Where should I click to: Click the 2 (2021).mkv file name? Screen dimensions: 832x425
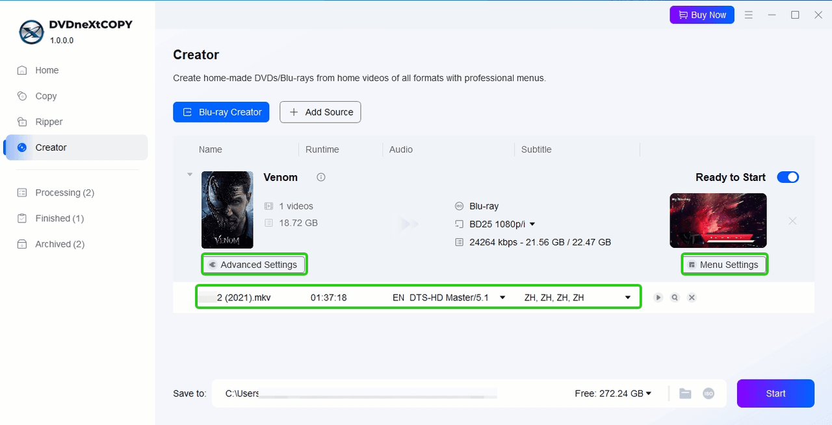click(244, 298)
